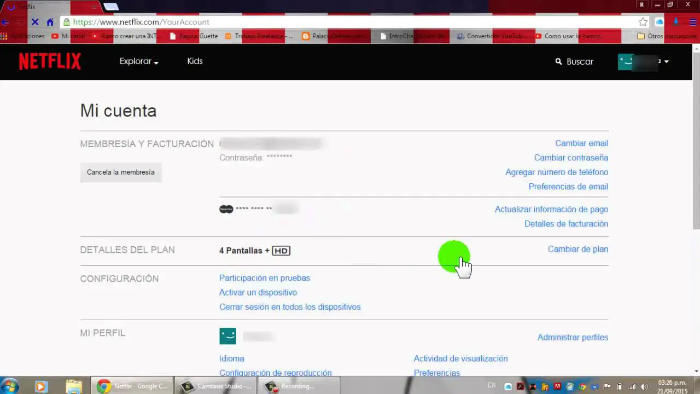
Task: Open Como usar lo basico bookmark
Action: (x=570, y=36)
